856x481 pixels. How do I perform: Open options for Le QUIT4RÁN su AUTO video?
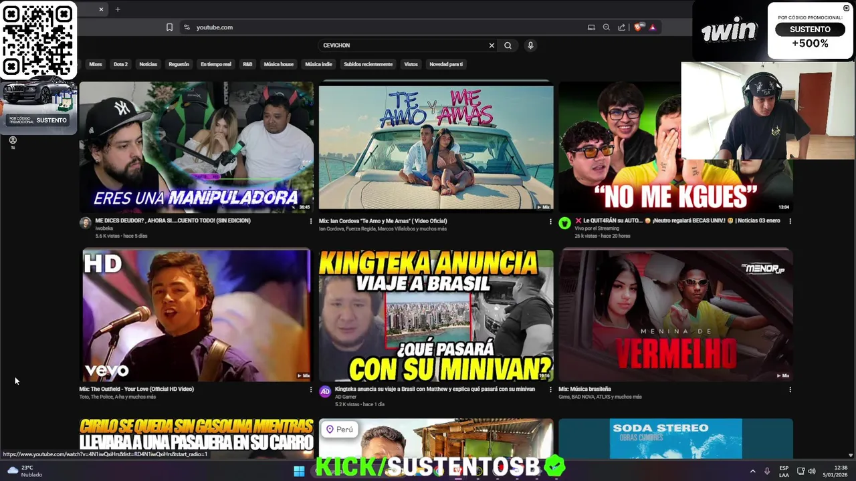coord(790,221)
